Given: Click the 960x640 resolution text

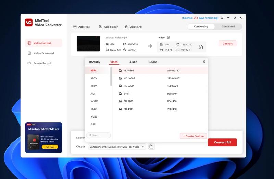Looking at the screenshot, I should click(x=172, y=94).
